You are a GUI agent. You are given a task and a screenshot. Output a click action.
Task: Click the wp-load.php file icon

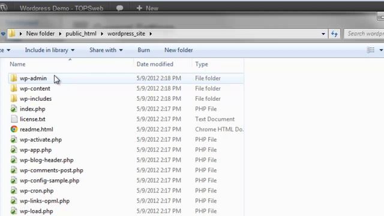click(x=14, y=211)
